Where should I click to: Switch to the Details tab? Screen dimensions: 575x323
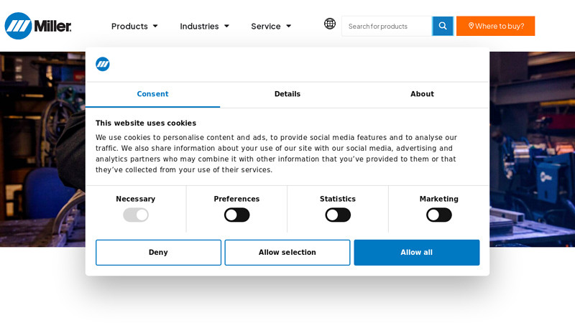coord(287,94)
